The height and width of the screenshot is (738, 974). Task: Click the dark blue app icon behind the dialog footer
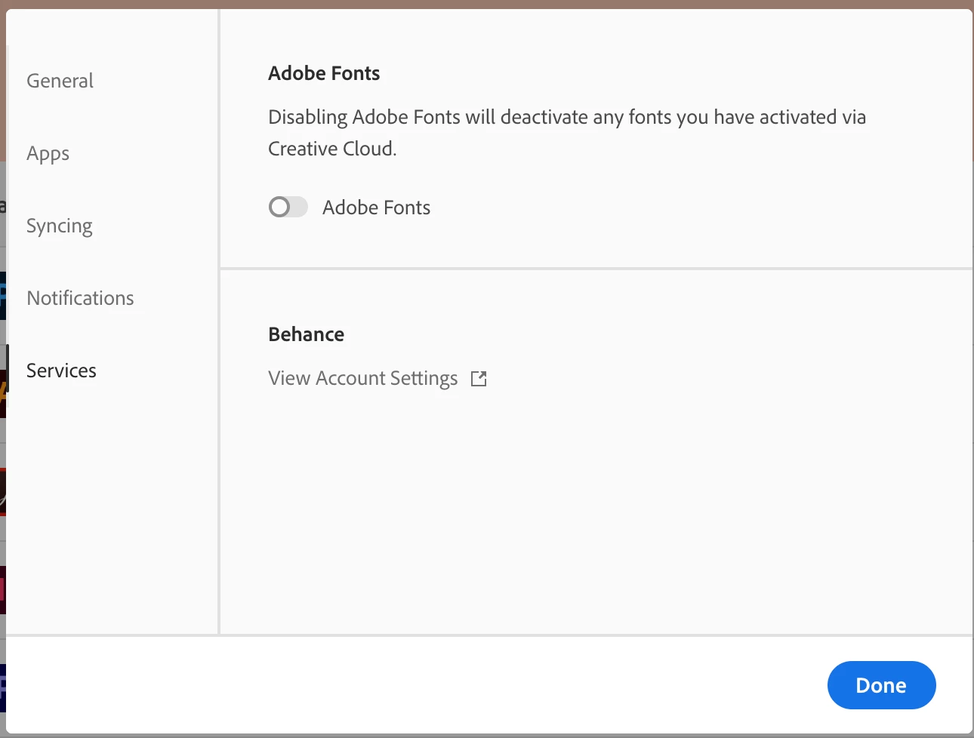(x=2, y=687)
